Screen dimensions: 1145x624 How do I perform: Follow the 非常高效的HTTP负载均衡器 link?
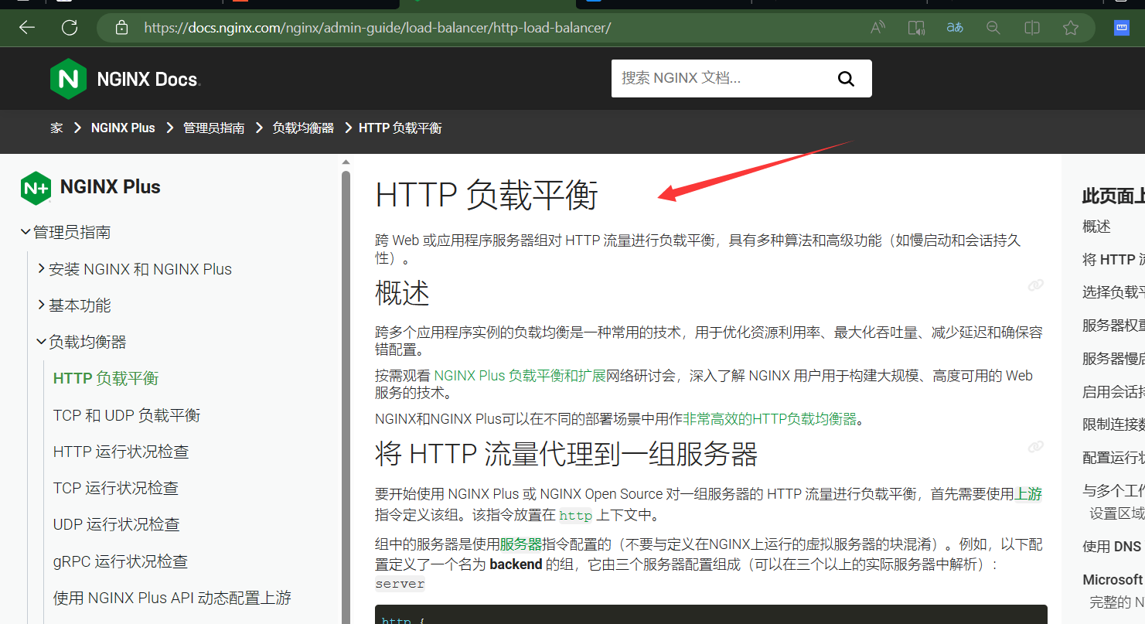point(769,419)
